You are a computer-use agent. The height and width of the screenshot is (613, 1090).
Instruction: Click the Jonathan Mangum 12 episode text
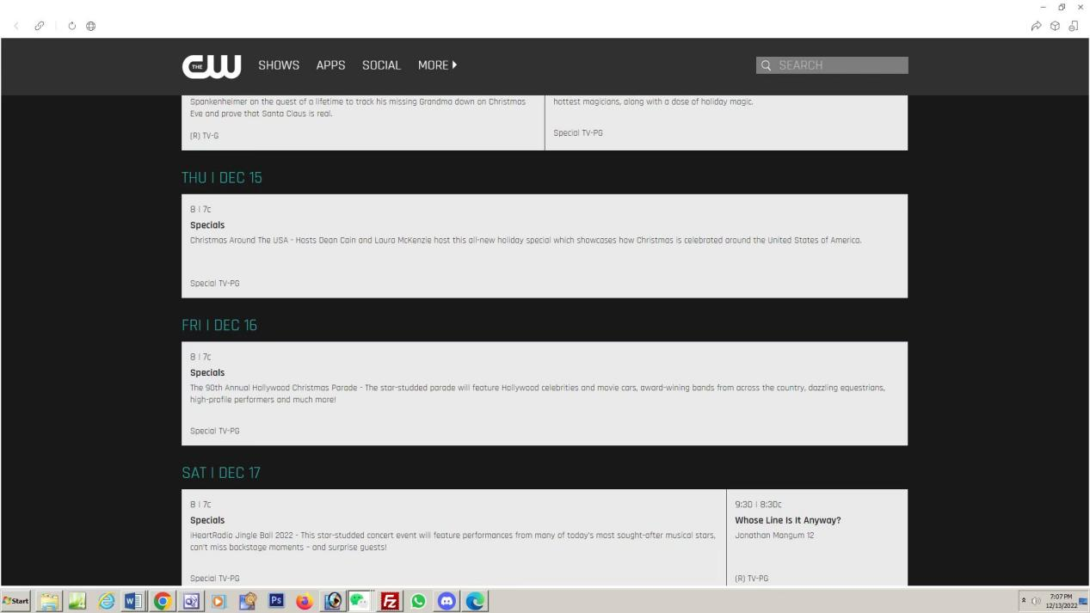[x=775, y=536]
